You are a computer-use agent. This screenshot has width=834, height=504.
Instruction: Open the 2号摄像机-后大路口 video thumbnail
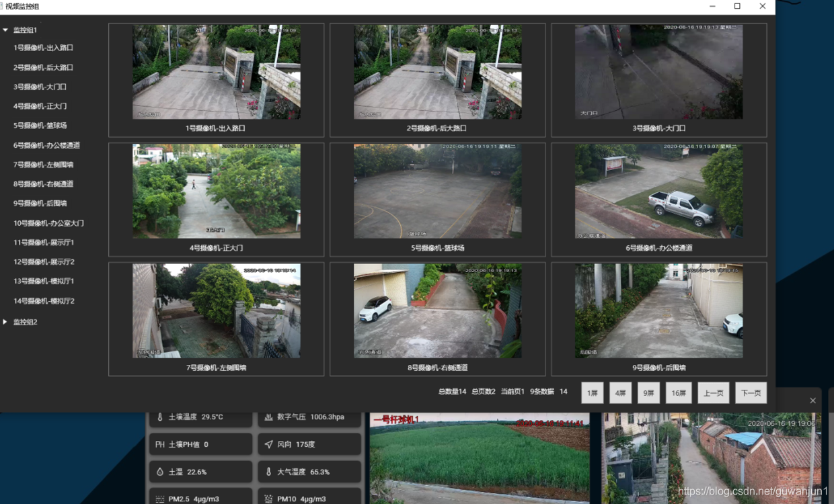click(437, 72)
